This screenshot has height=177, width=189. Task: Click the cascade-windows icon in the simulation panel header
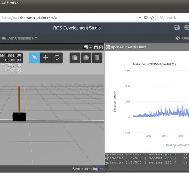pos(85,47)
